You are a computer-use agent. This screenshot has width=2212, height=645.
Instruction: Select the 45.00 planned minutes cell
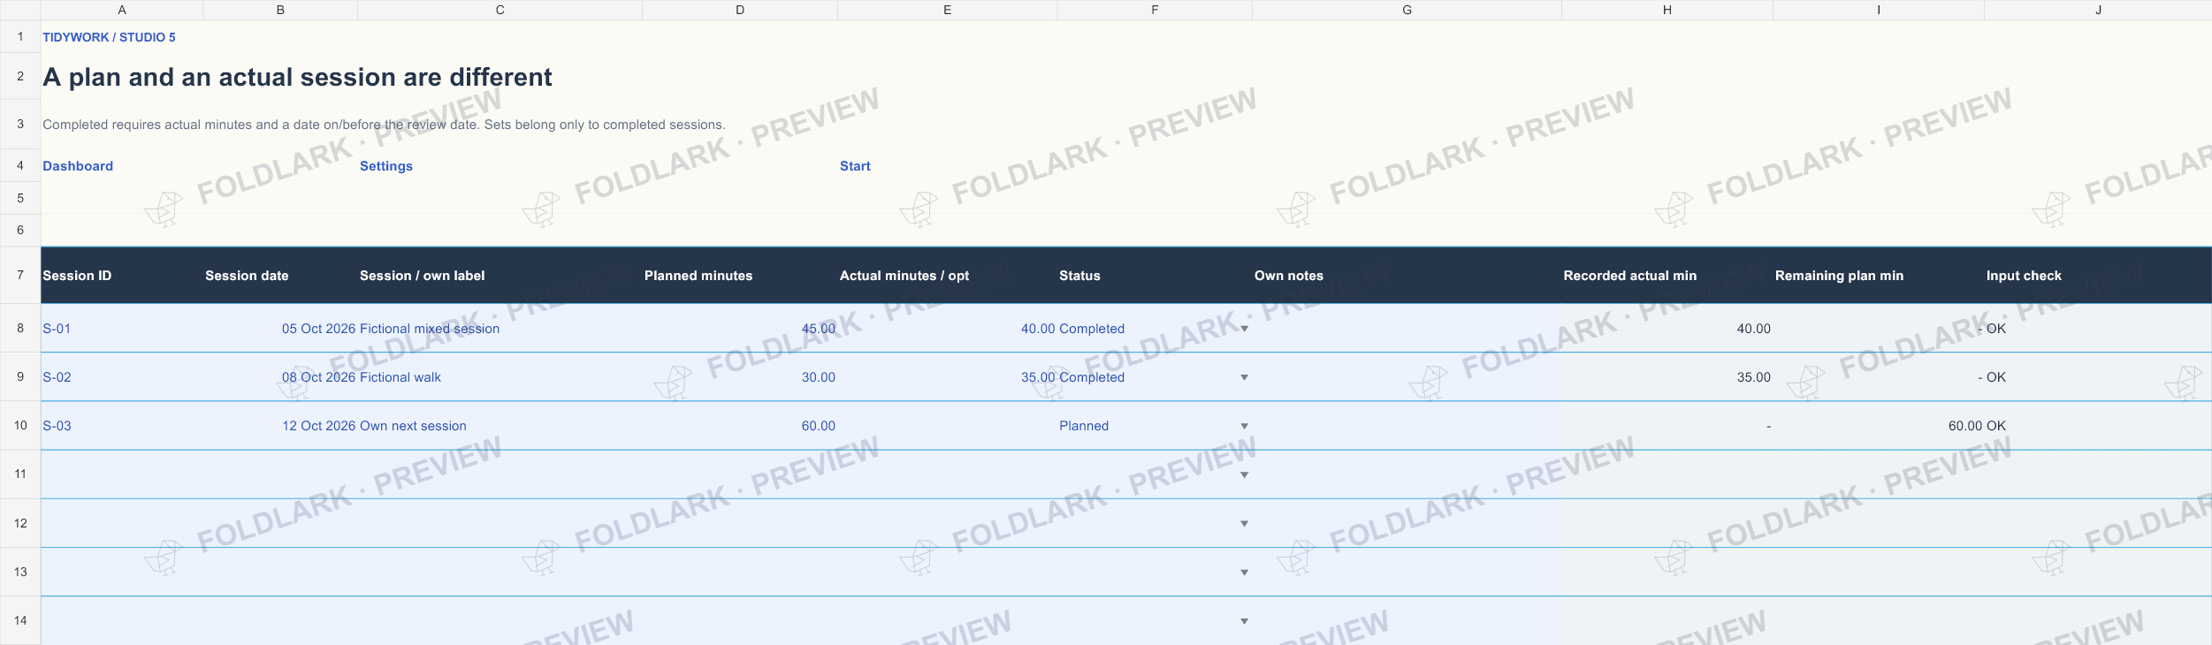[x=740, y=329]
